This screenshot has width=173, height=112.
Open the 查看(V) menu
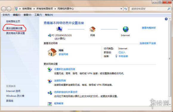click(x=27, y=15)
